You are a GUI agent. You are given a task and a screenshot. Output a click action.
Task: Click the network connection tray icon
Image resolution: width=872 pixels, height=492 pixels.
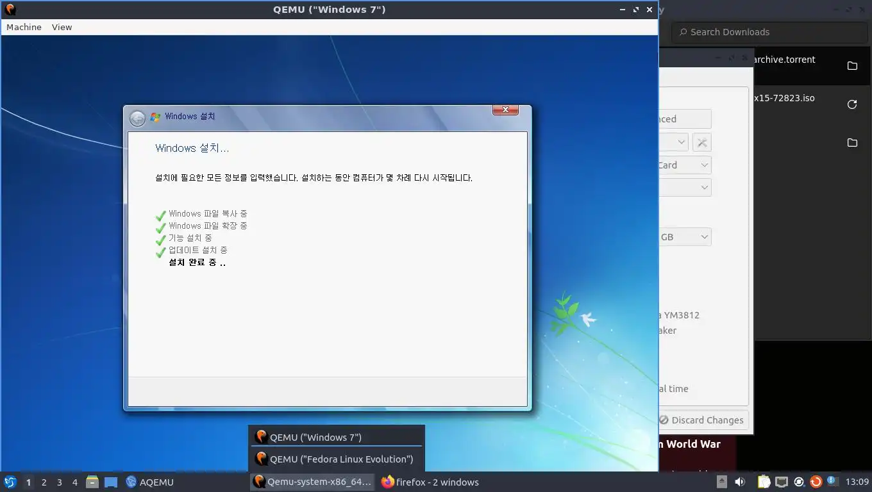click(782, 482)
